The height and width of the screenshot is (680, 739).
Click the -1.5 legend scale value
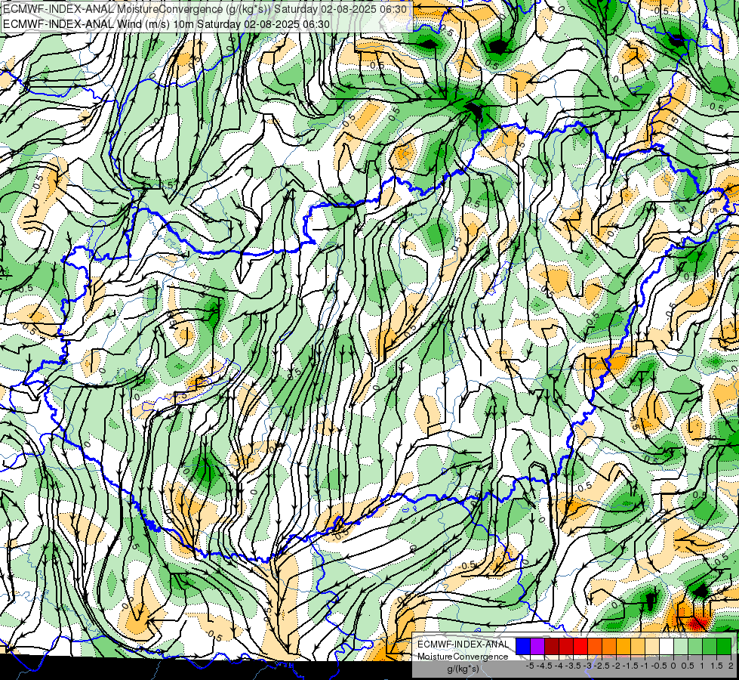[x=630, y=666]
